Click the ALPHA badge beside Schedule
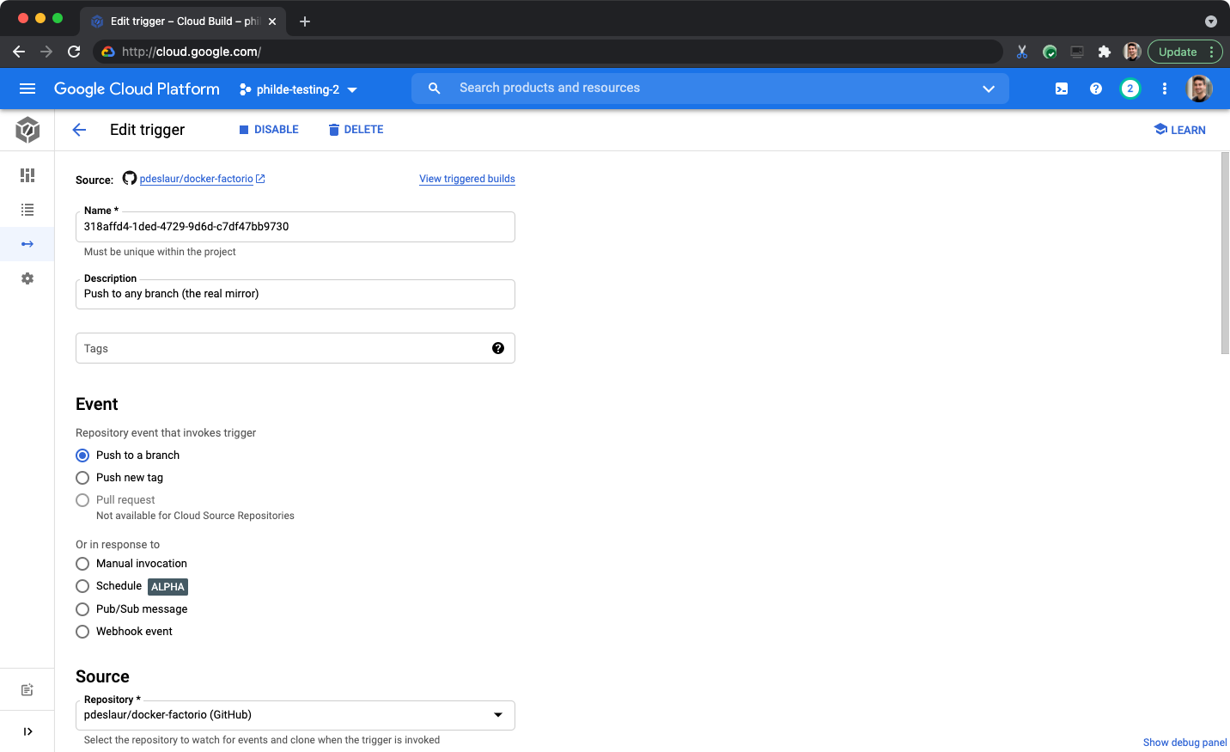 pyautogui.click(x=167, y=587)
